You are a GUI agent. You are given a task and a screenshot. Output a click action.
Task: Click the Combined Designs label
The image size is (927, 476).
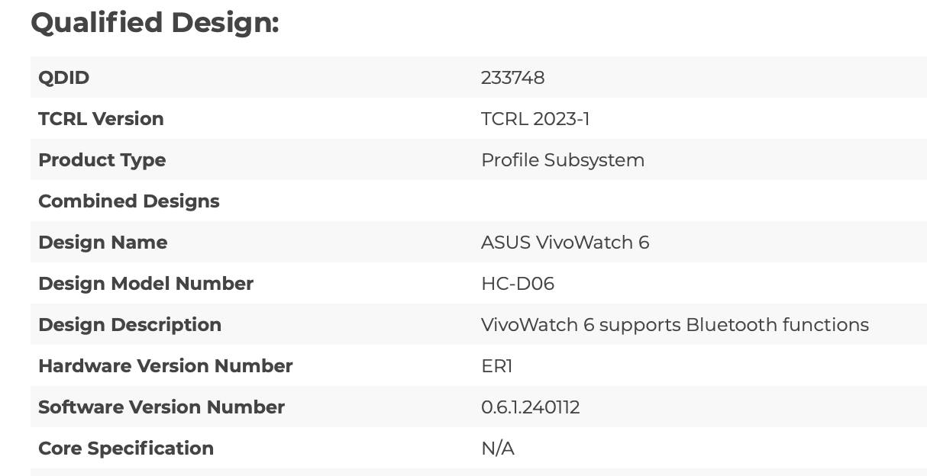tap(128, 201)
